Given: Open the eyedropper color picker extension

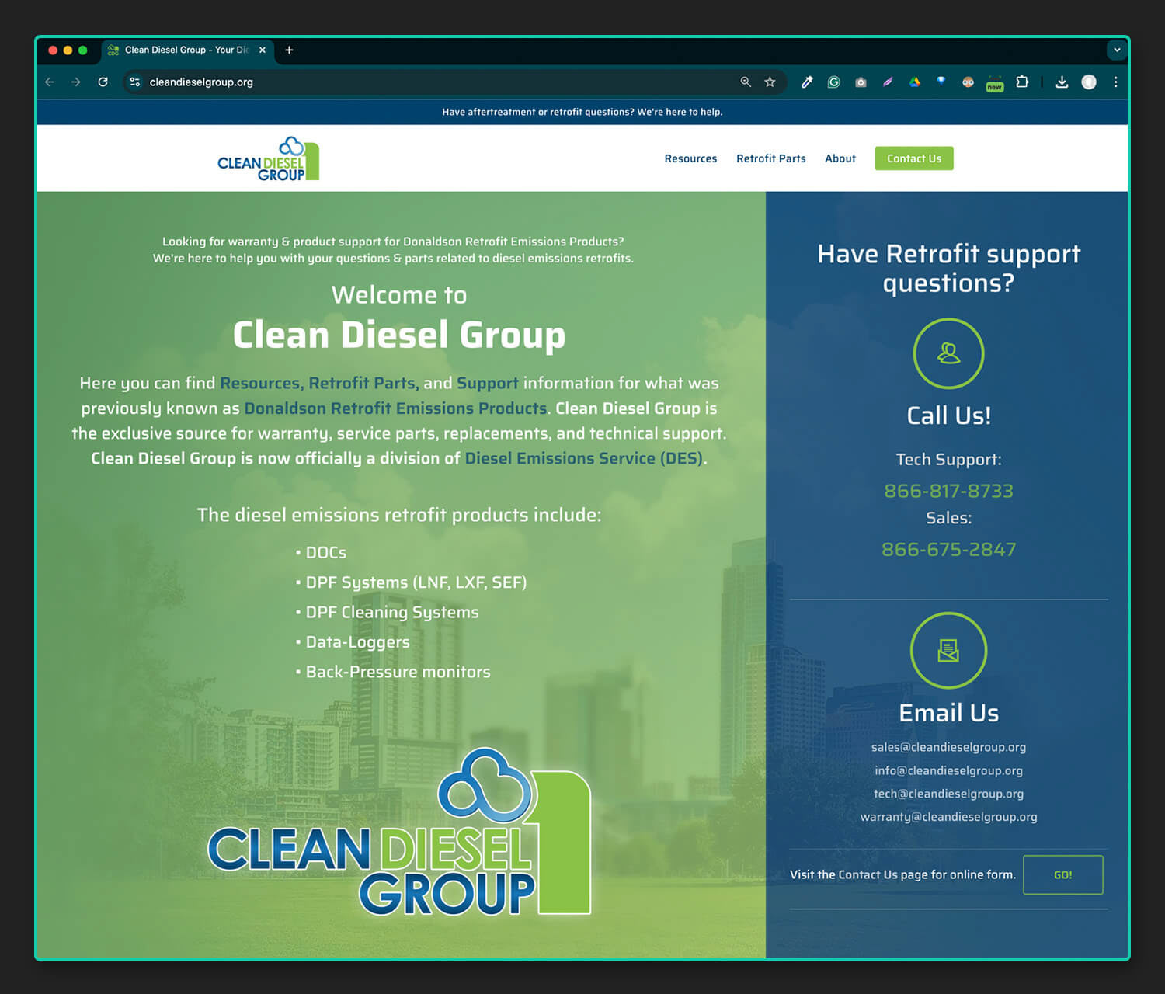Looking at the screenshot, I should (807, 82).
